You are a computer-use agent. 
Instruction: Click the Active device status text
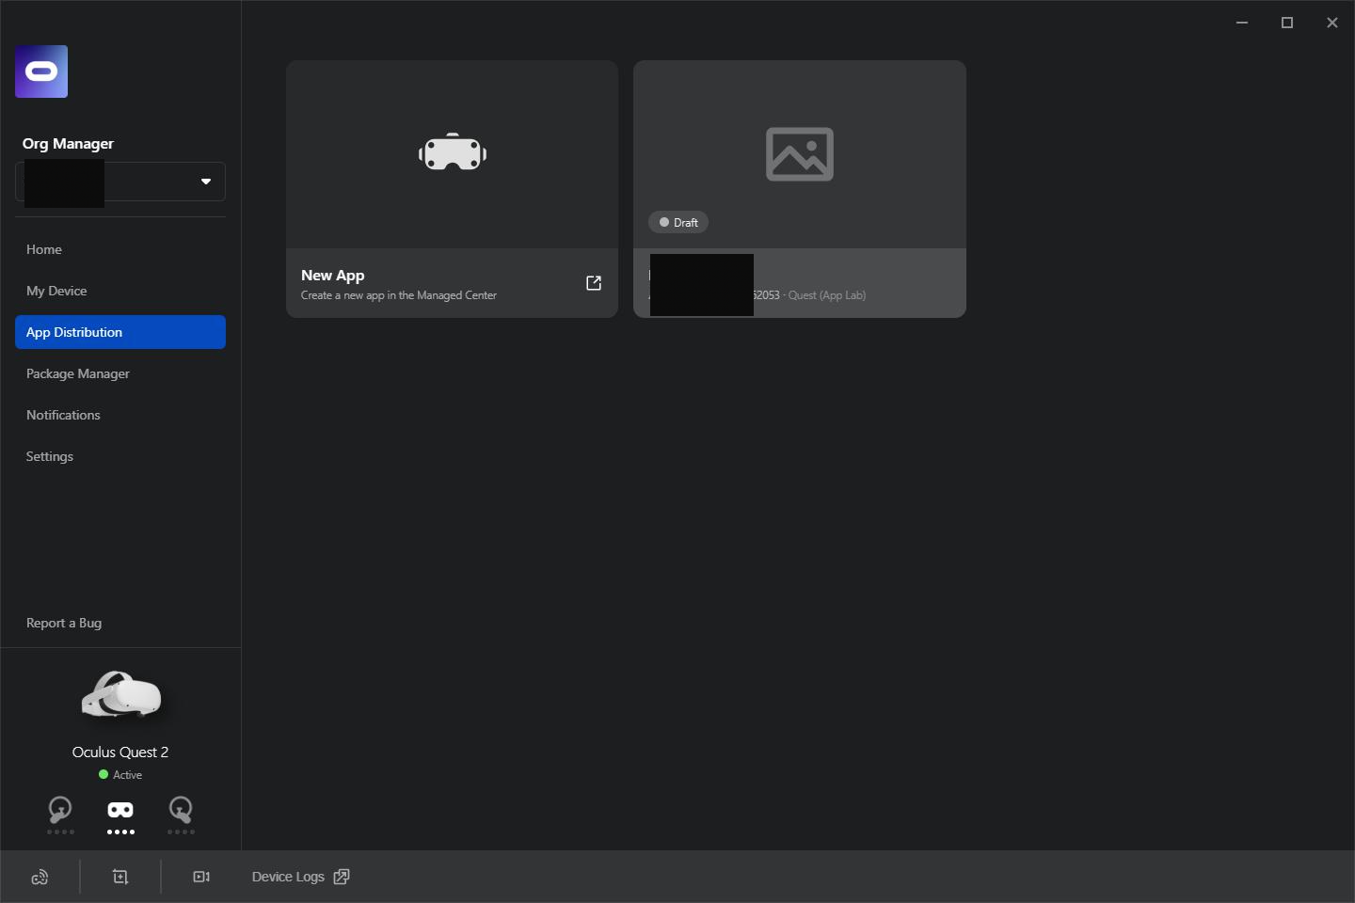[x=127, y=775]
